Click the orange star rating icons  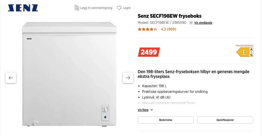[x=147, y=29]
